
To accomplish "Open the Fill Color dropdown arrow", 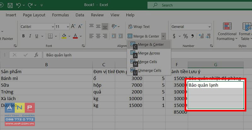I will point(69,36).
